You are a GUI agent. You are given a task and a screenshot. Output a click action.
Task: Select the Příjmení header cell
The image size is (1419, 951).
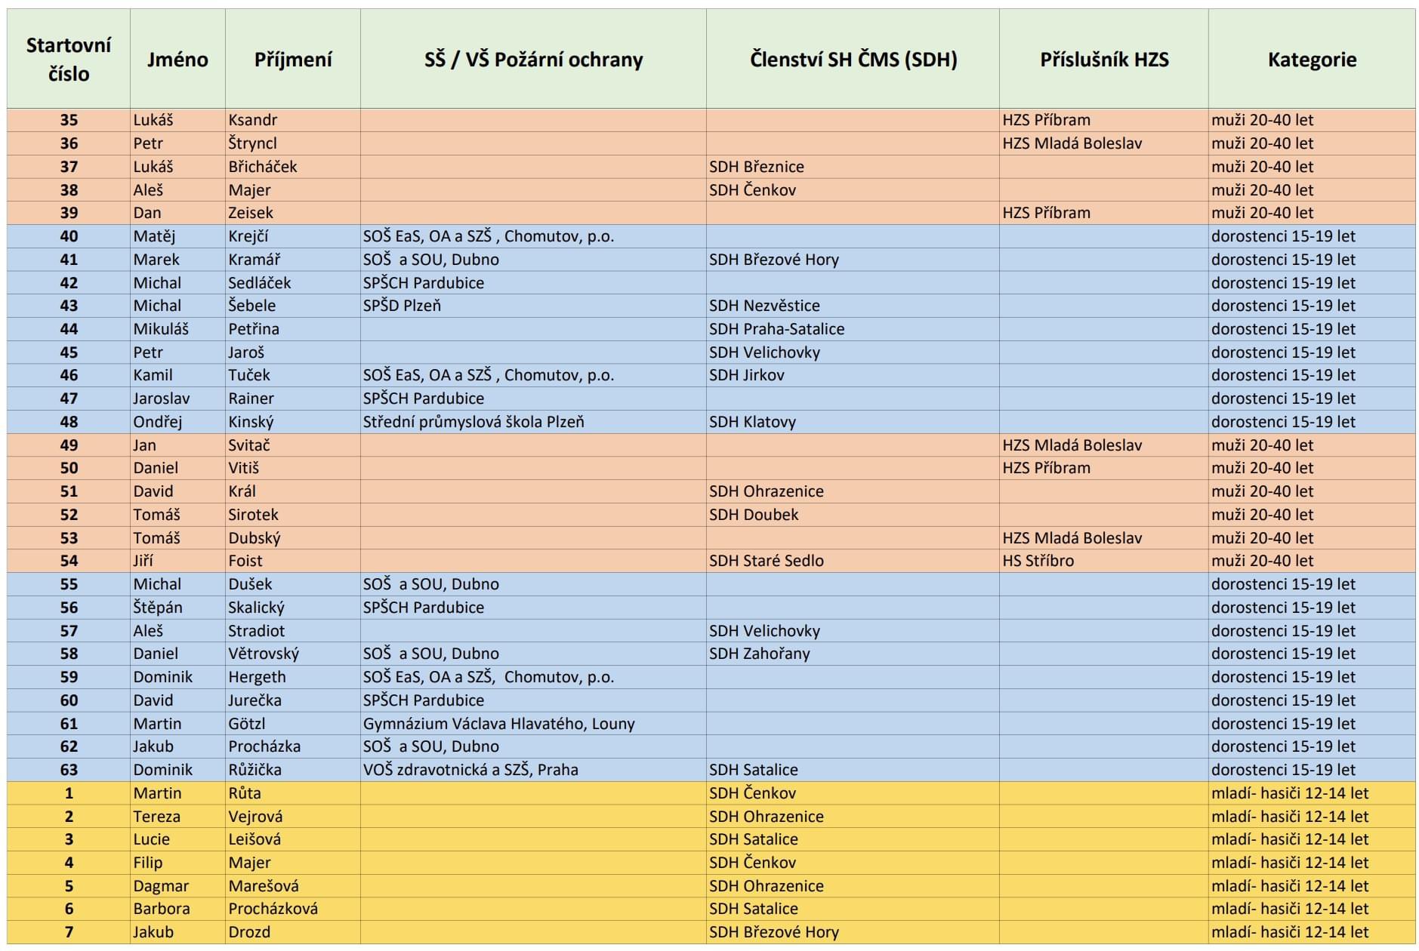click(x=293, y=59)
